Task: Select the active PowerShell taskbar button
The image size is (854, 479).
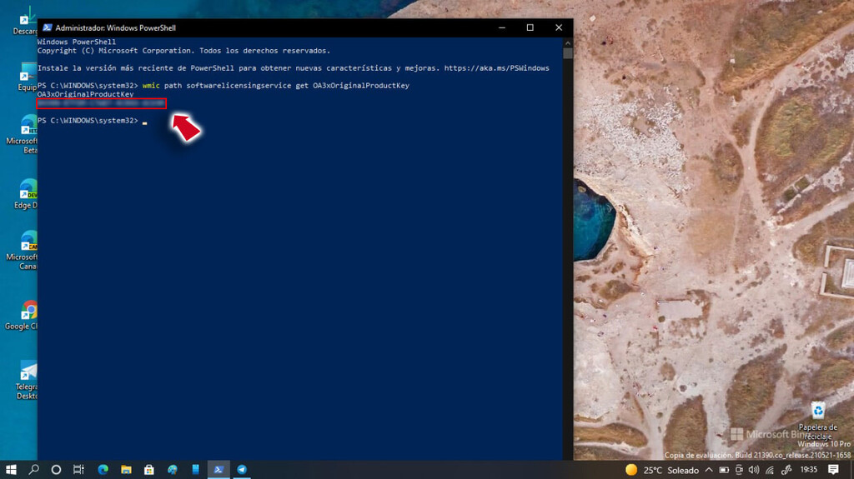Action: click(x=219, y=469)
